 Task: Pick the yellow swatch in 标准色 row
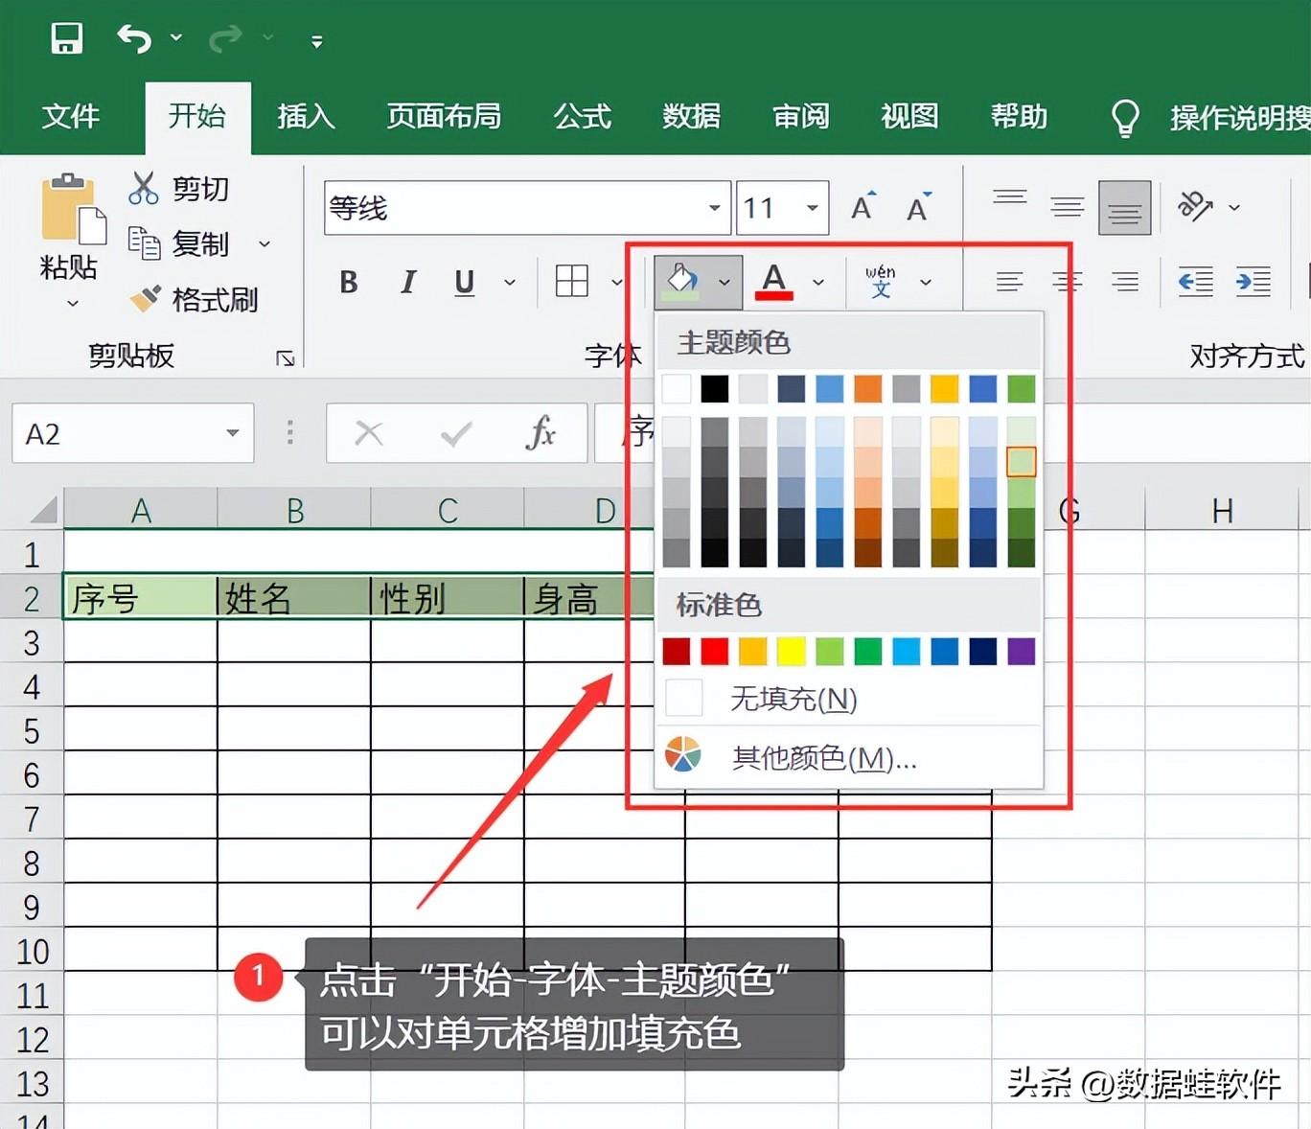click(x=791, y=652)
